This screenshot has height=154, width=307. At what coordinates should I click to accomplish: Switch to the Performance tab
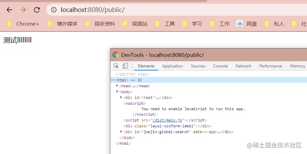click(x=271, y=66)
